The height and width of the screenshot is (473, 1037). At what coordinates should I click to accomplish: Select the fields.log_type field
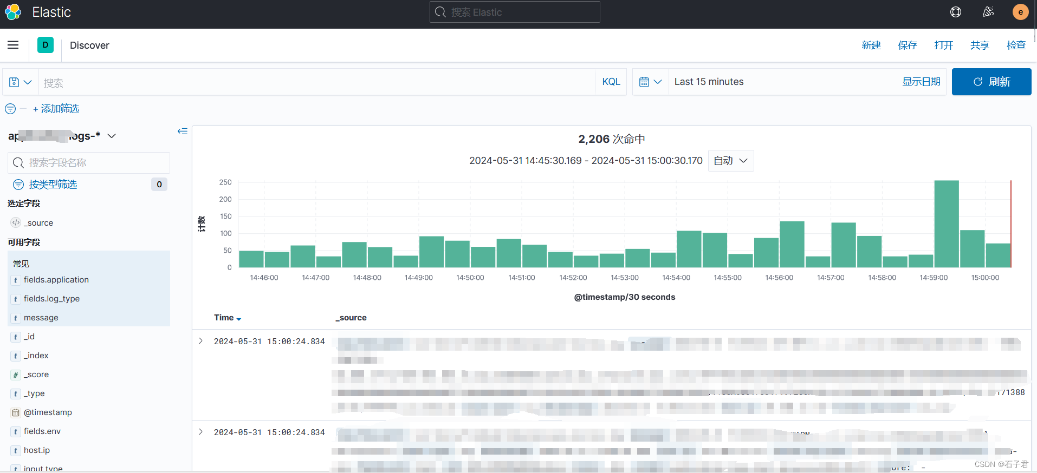tap(51, 299)
